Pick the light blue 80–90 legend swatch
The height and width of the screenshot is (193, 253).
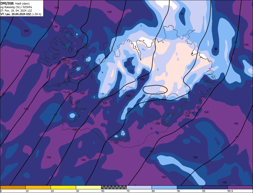click(164, 187)
